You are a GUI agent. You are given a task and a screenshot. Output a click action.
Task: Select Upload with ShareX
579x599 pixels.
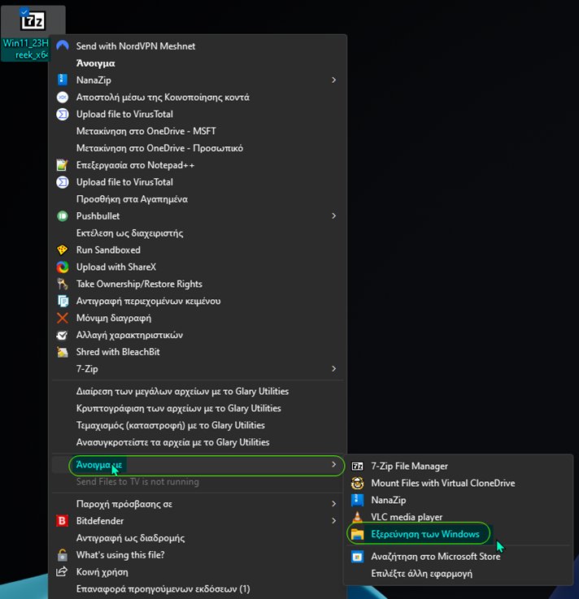[x=116, y=267]
